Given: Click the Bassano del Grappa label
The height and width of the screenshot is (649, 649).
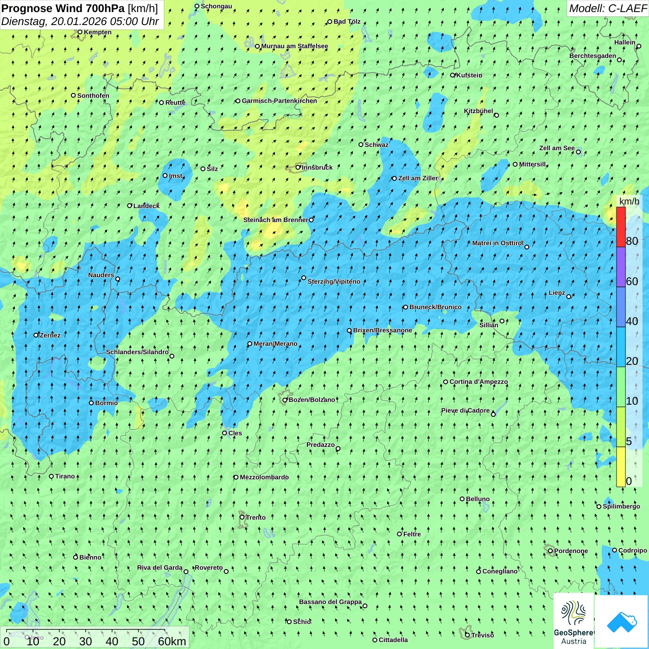Looking at the screenshot, I should pos(331,602).
